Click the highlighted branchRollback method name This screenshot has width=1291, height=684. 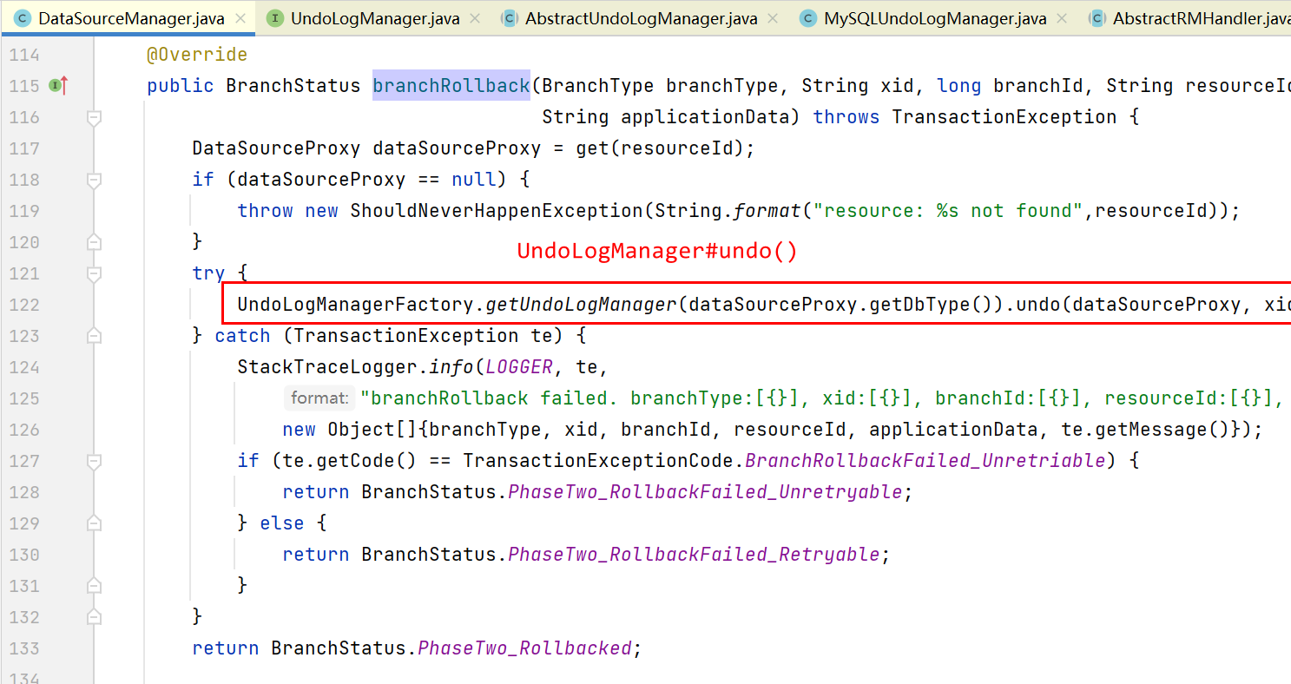(451, 85)
